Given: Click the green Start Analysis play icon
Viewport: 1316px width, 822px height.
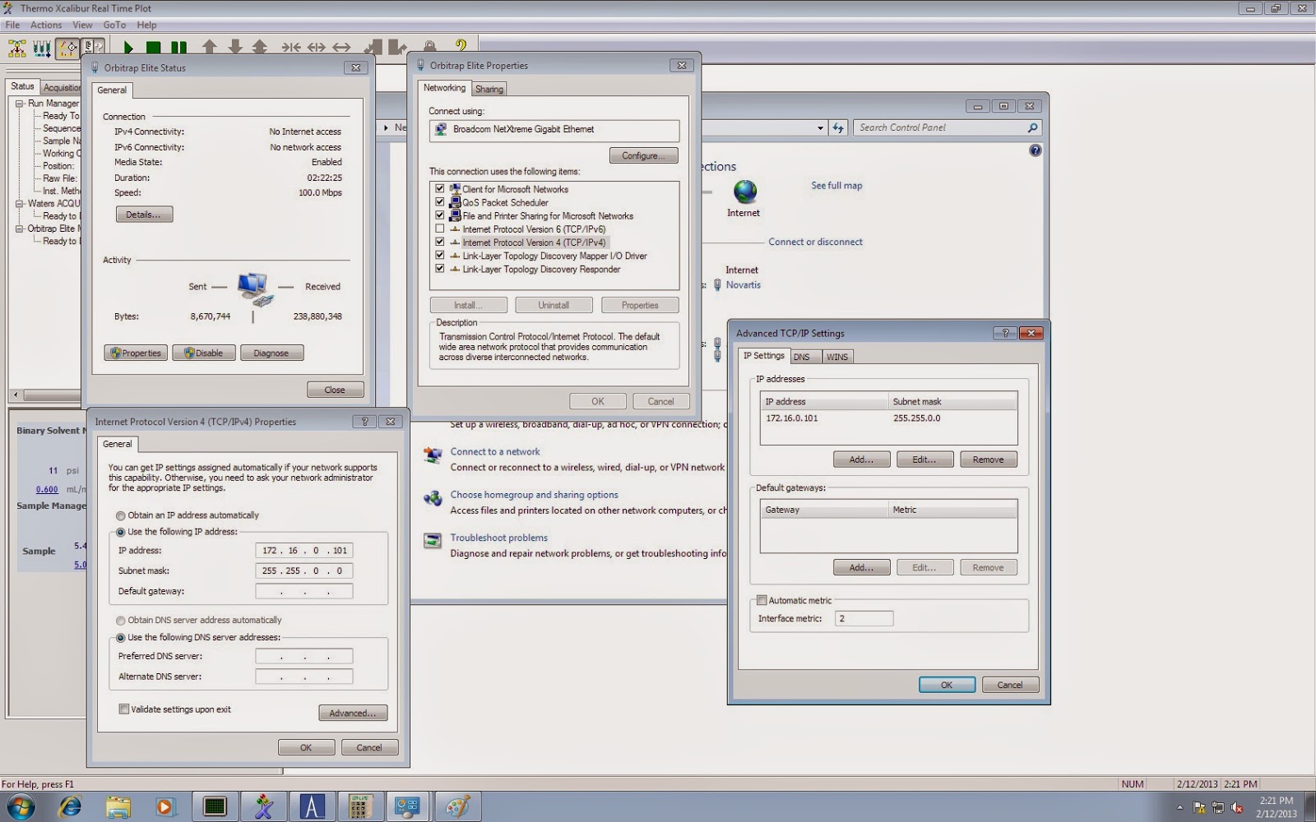Looking at the screenshot, I should click(x=128, y=48).
